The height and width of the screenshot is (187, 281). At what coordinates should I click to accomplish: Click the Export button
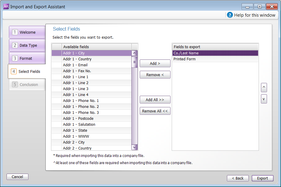tap(262, 178)
